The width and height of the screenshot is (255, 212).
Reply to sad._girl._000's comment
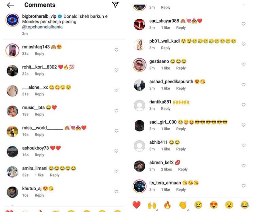pyautogui.click(x=181, y=129)
